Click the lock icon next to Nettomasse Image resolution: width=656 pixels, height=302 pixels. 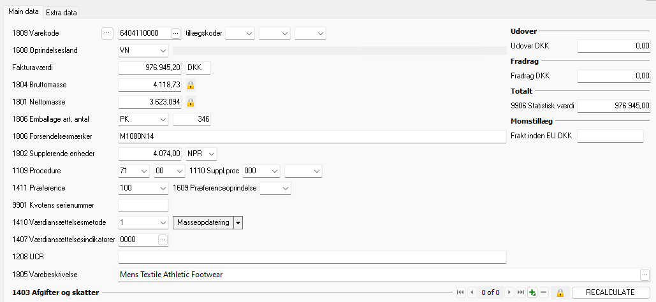pos(190,102)
